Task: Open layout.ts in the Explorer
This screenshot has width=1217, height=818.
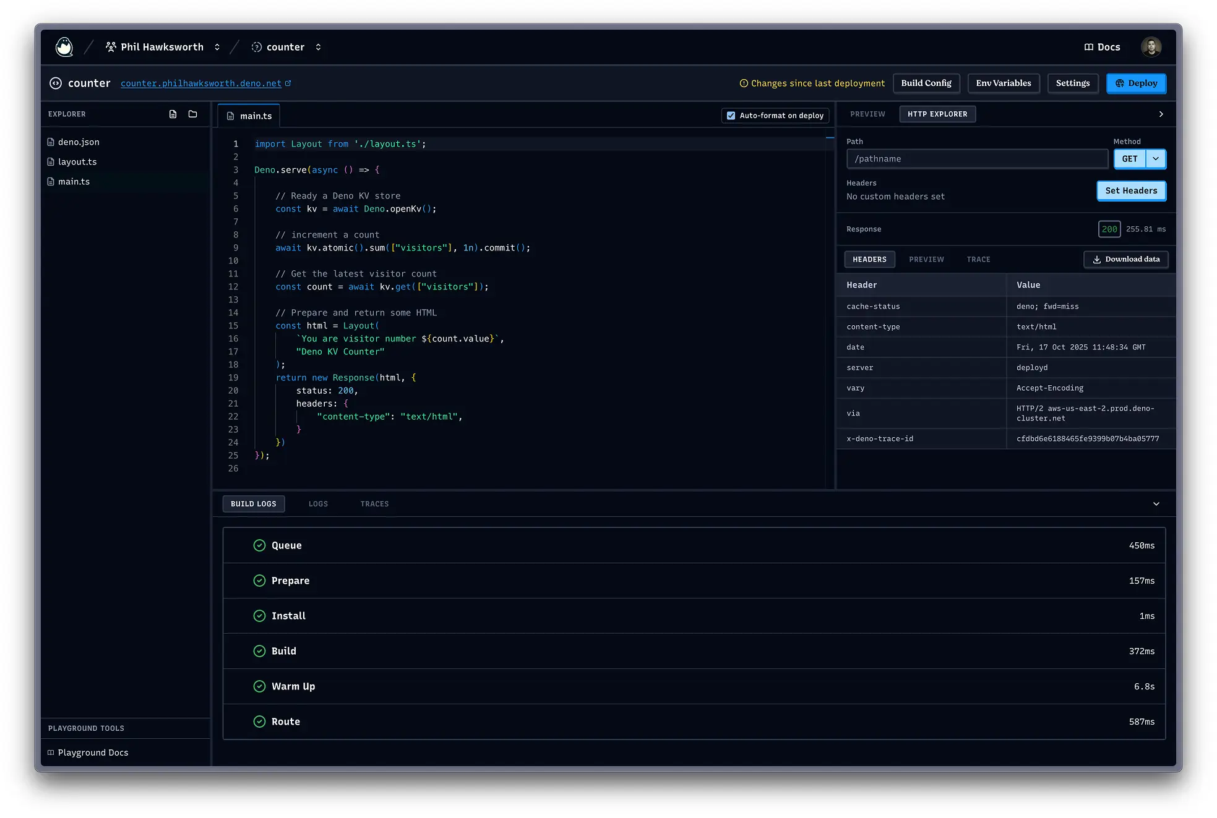Action: [77, 162]
